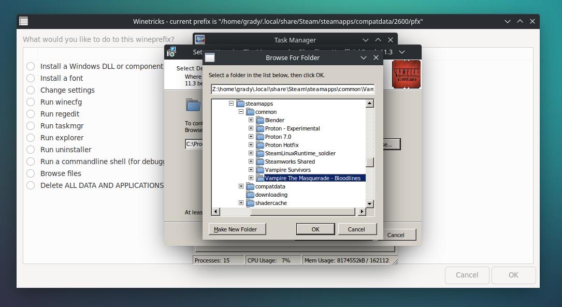Select the Run regedit option
This screenshot has width=562, height=307.
[x=31, y=114]
